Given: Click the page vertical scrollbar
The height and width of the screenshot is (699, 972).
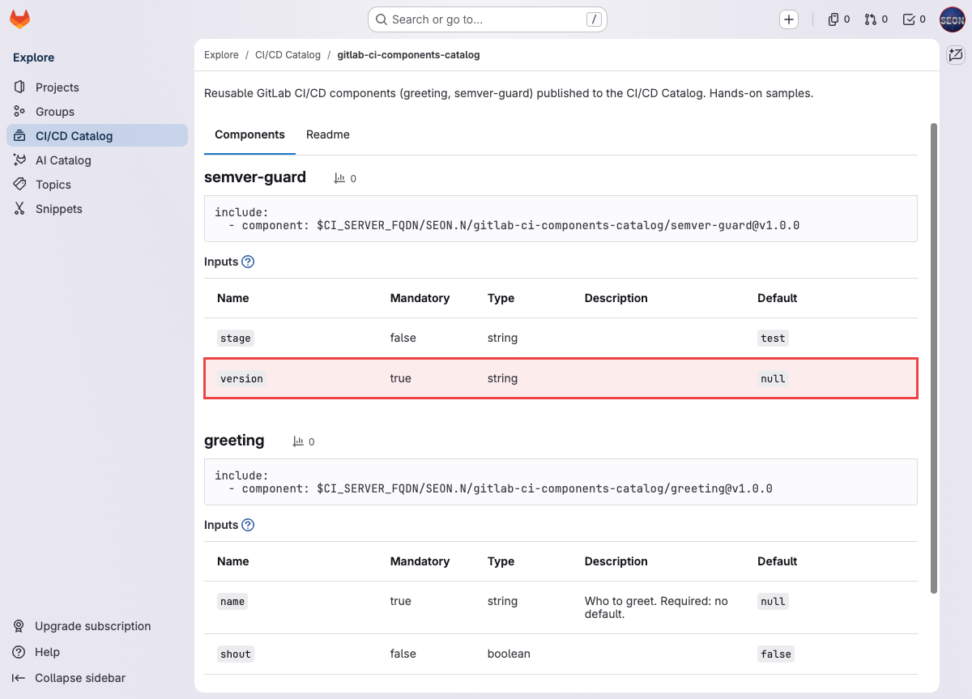Looking at the screenshot, I should click(x=934, y=358).
